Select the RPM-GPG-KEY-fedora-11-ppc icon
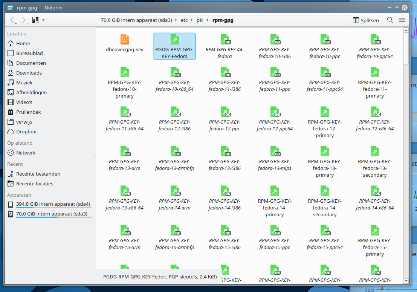The image size is (417, 292). coord(275,72)
